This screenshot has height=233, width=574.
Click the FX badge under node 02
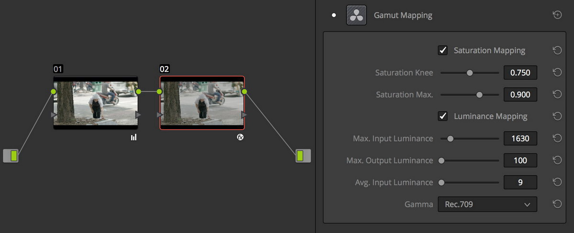241,137
